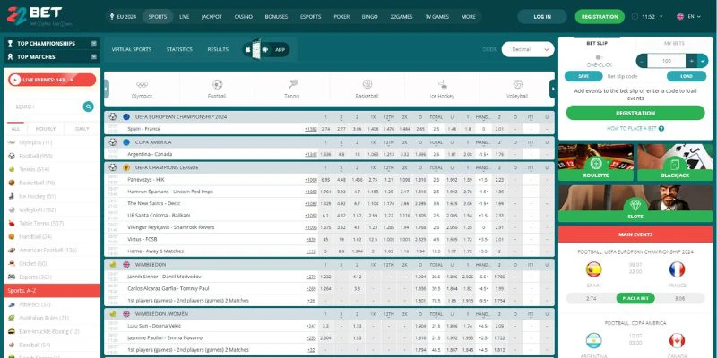Screen dimensions: 717x358
Task: Open the mobile APP download icon
Action: (265, 49)
